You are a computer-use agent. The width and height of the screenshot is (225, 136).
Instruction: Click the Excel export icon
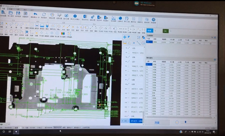click(x=85, y=16)
